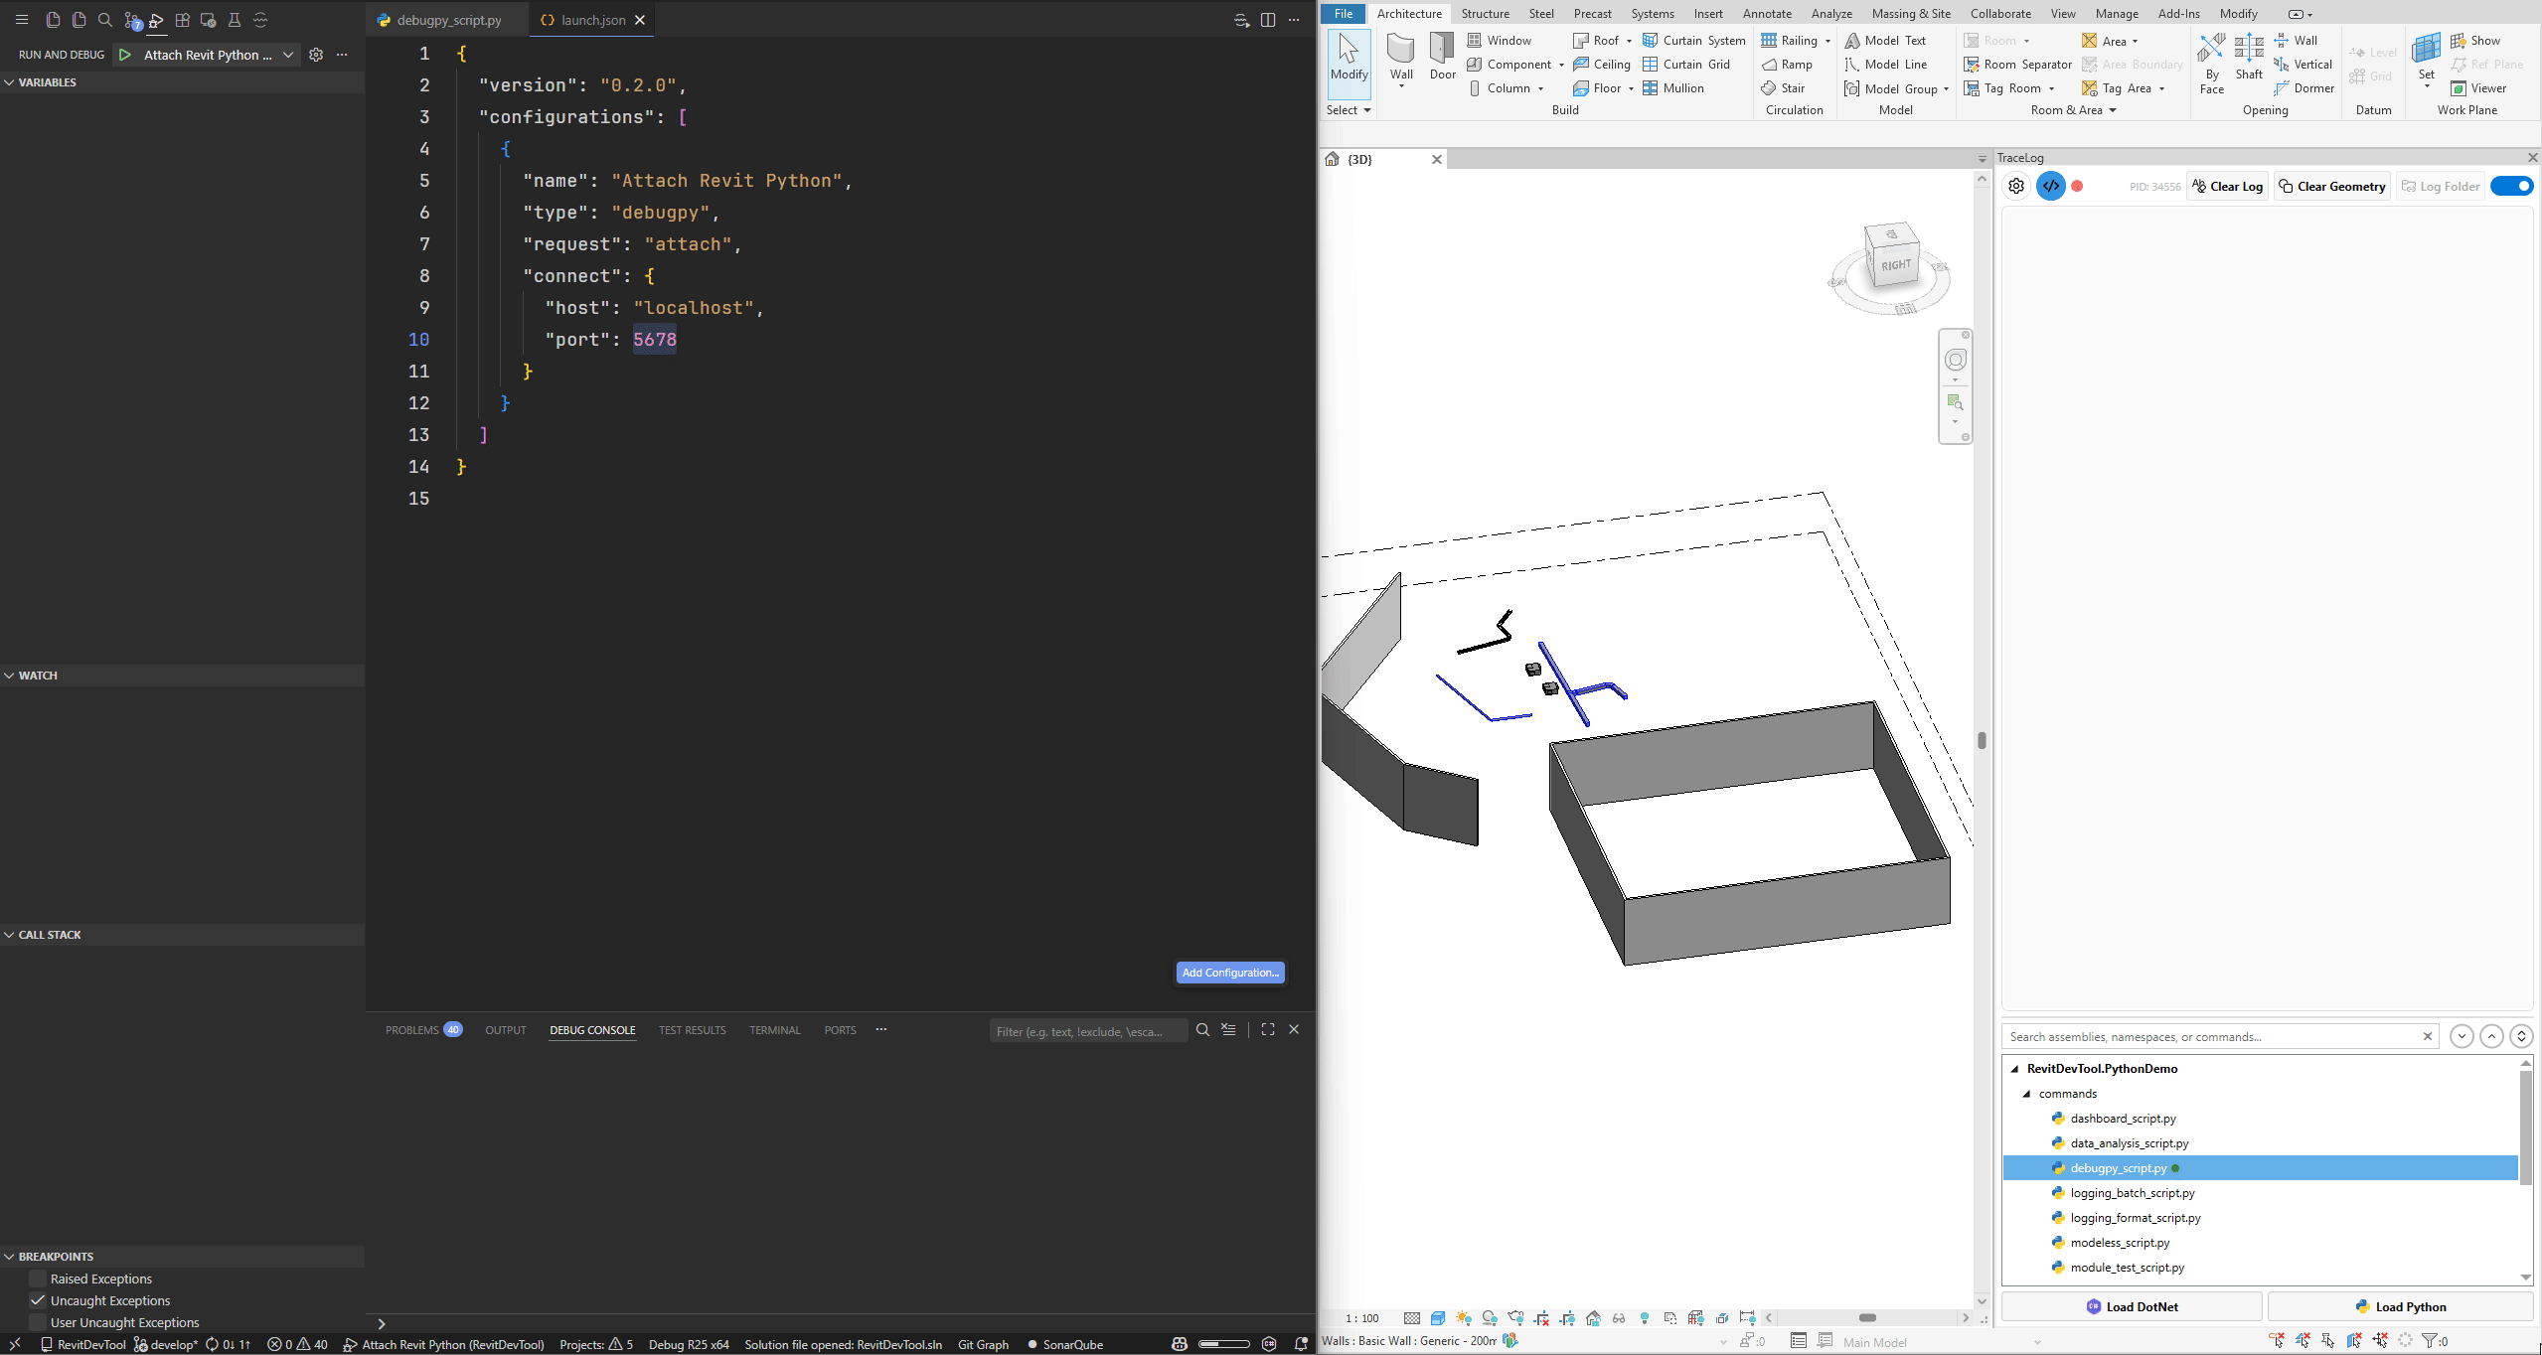Click the Run and Debug play icon

point(124,55)
